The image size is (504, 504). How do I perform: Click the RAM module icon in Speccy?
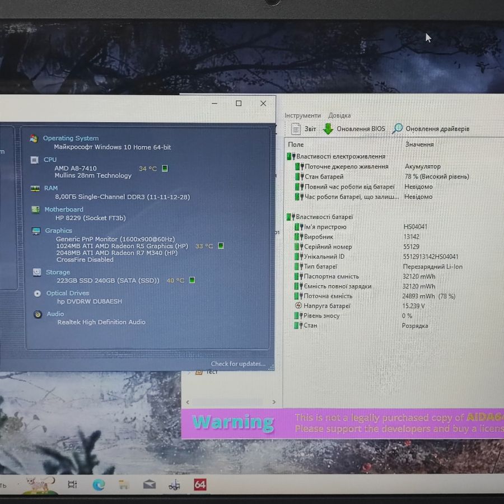35,188
